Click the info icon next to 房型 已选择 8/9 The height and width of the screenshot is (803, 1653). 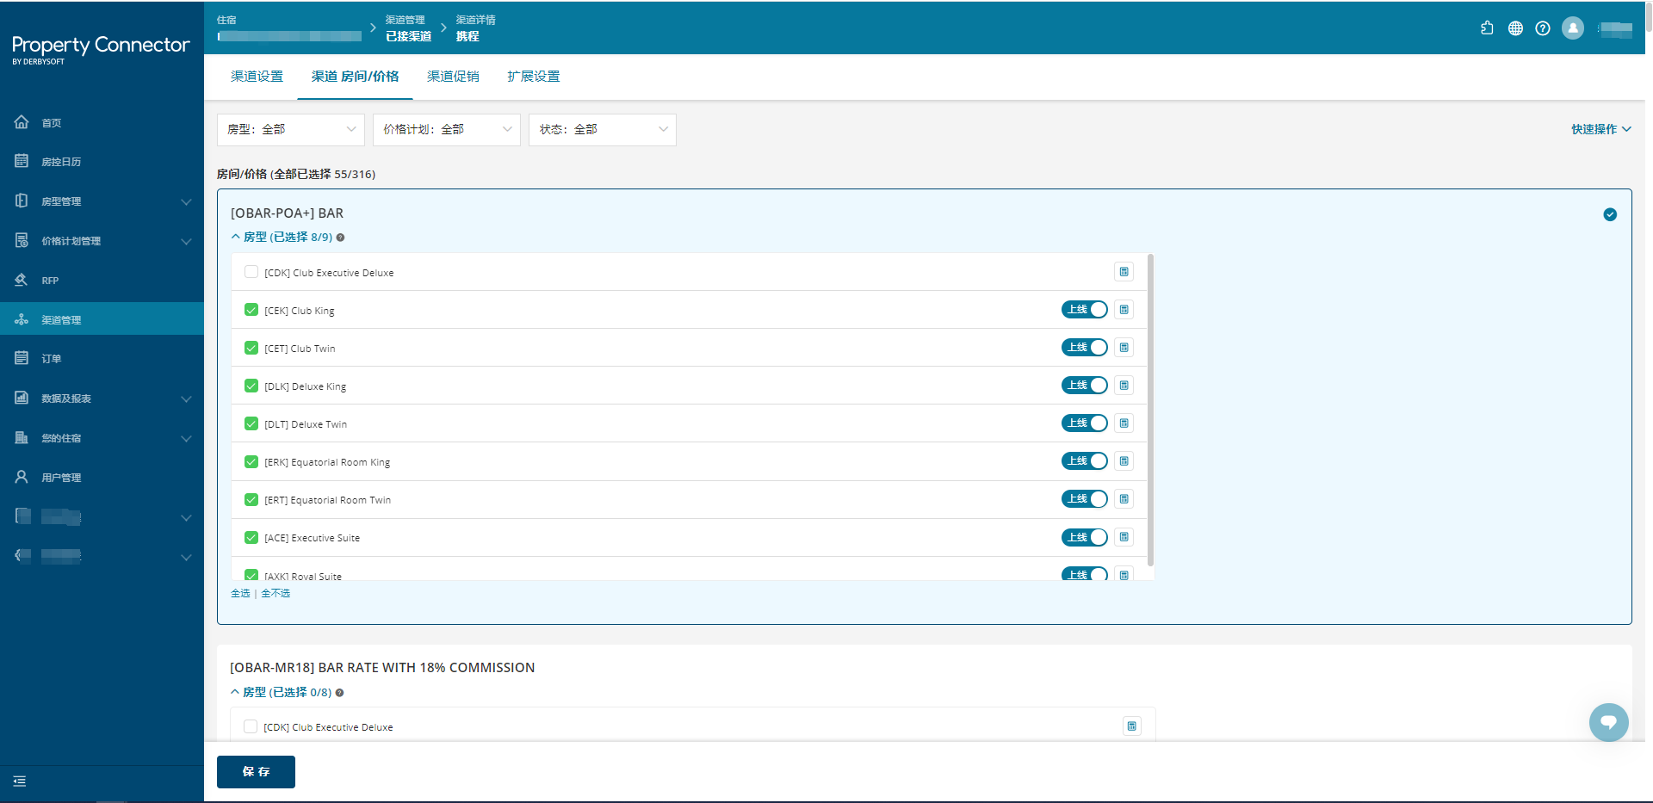tap(340, 238)
